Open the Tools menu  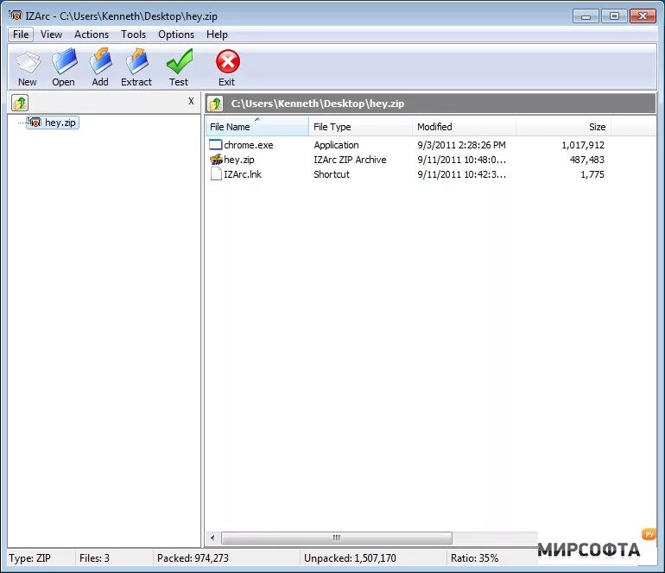point(134,35)
